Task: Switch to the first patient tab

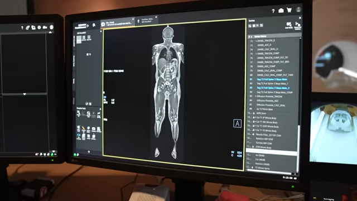Action: pos(118,23)
